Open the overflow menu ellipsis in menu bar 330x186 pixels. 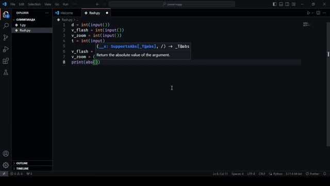pyautogui.click(x=75, y=4)
